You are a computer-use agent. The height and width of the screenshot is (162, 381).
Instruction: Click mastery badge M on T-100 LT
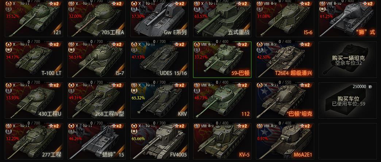pyautogui.click(x=9, y=50)
